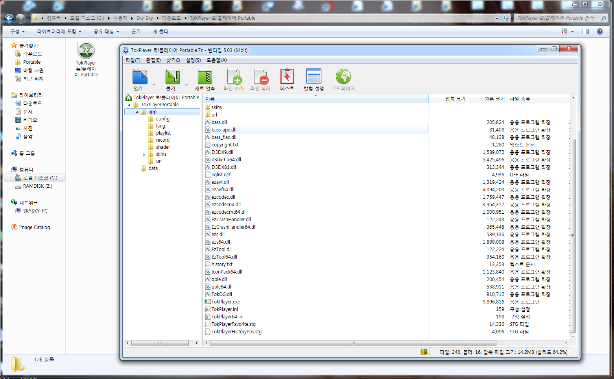This screenshot has height=379, width=614.
Task: Open 라이브러리에 포함 dropdown in Explorer
Action: coord(59,31)
